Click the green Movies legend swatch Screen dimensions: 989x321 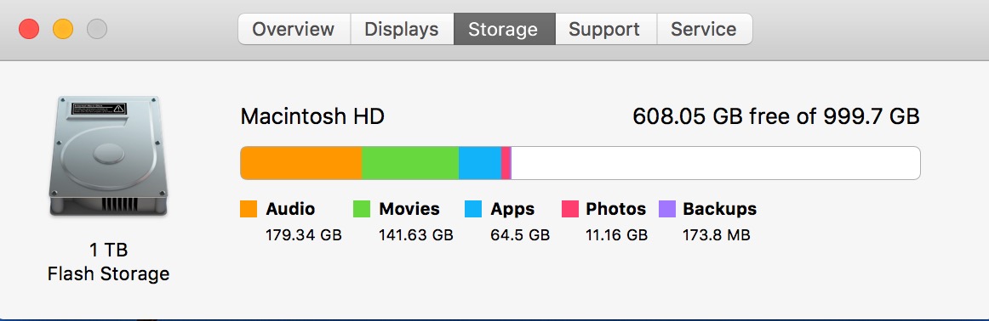(362, 209)
